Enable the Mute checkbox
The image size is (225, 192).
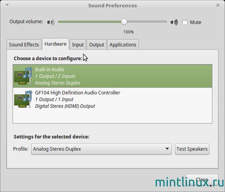(185, 22)
